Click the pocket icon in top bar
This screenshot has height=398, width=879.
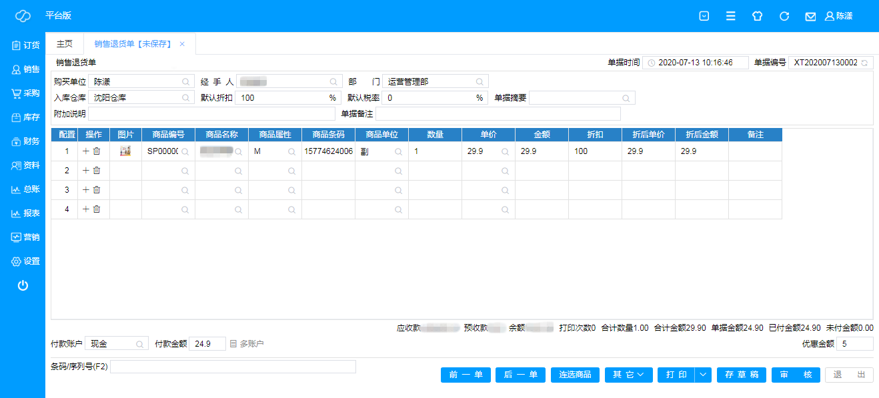click(x=704, y=16)
